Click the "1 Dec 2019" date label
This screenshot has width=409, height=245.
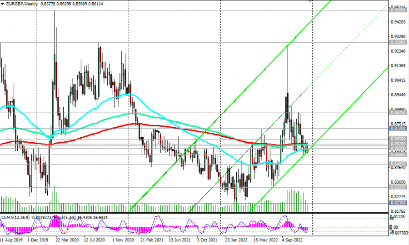point(38,240)
